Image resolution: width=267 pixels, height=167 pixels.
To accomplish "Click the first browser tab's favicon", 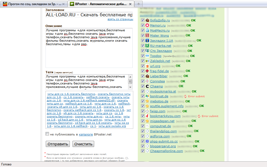I will 5,4.
